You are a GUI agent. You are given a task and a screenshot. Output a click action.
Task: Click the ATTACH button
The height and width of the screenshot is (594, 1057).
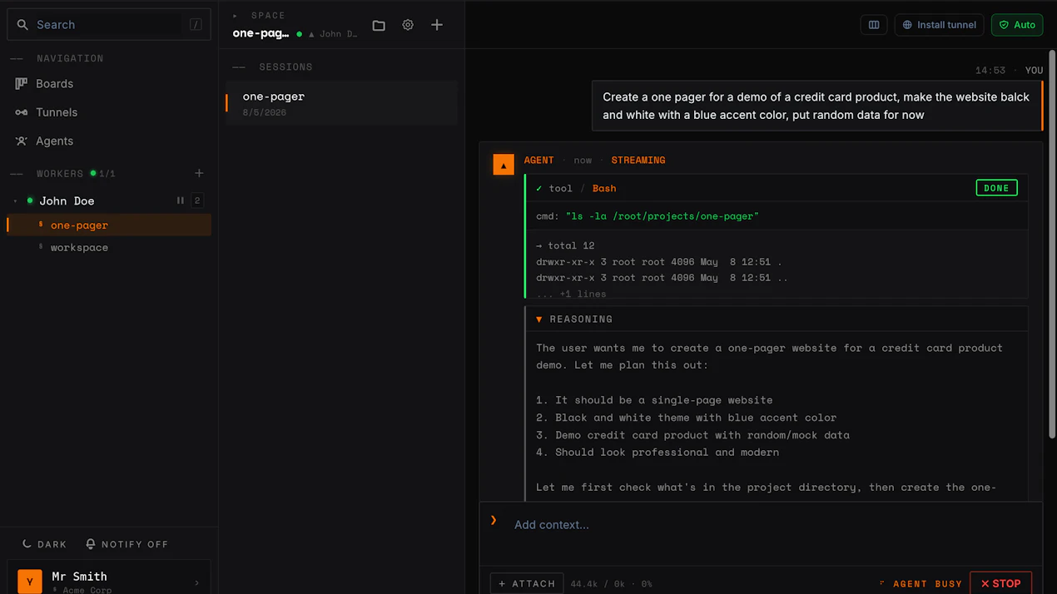point(527,583)
